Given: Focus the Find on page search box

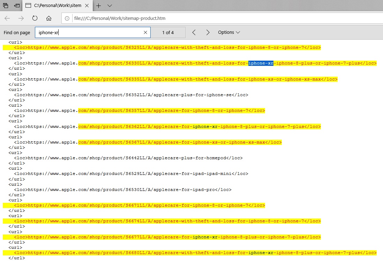Looking at the screenshot, I should coord(89,32).
